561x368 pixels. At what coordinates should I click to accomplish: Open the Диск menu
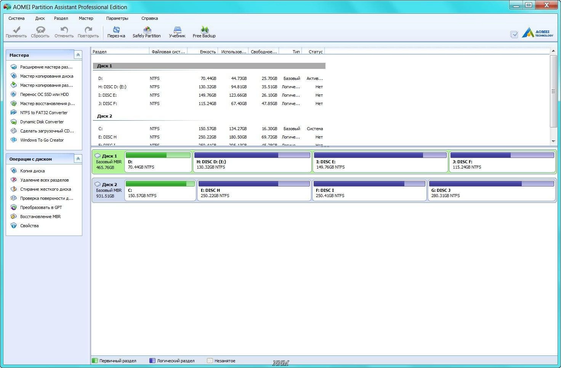(40, 18)
